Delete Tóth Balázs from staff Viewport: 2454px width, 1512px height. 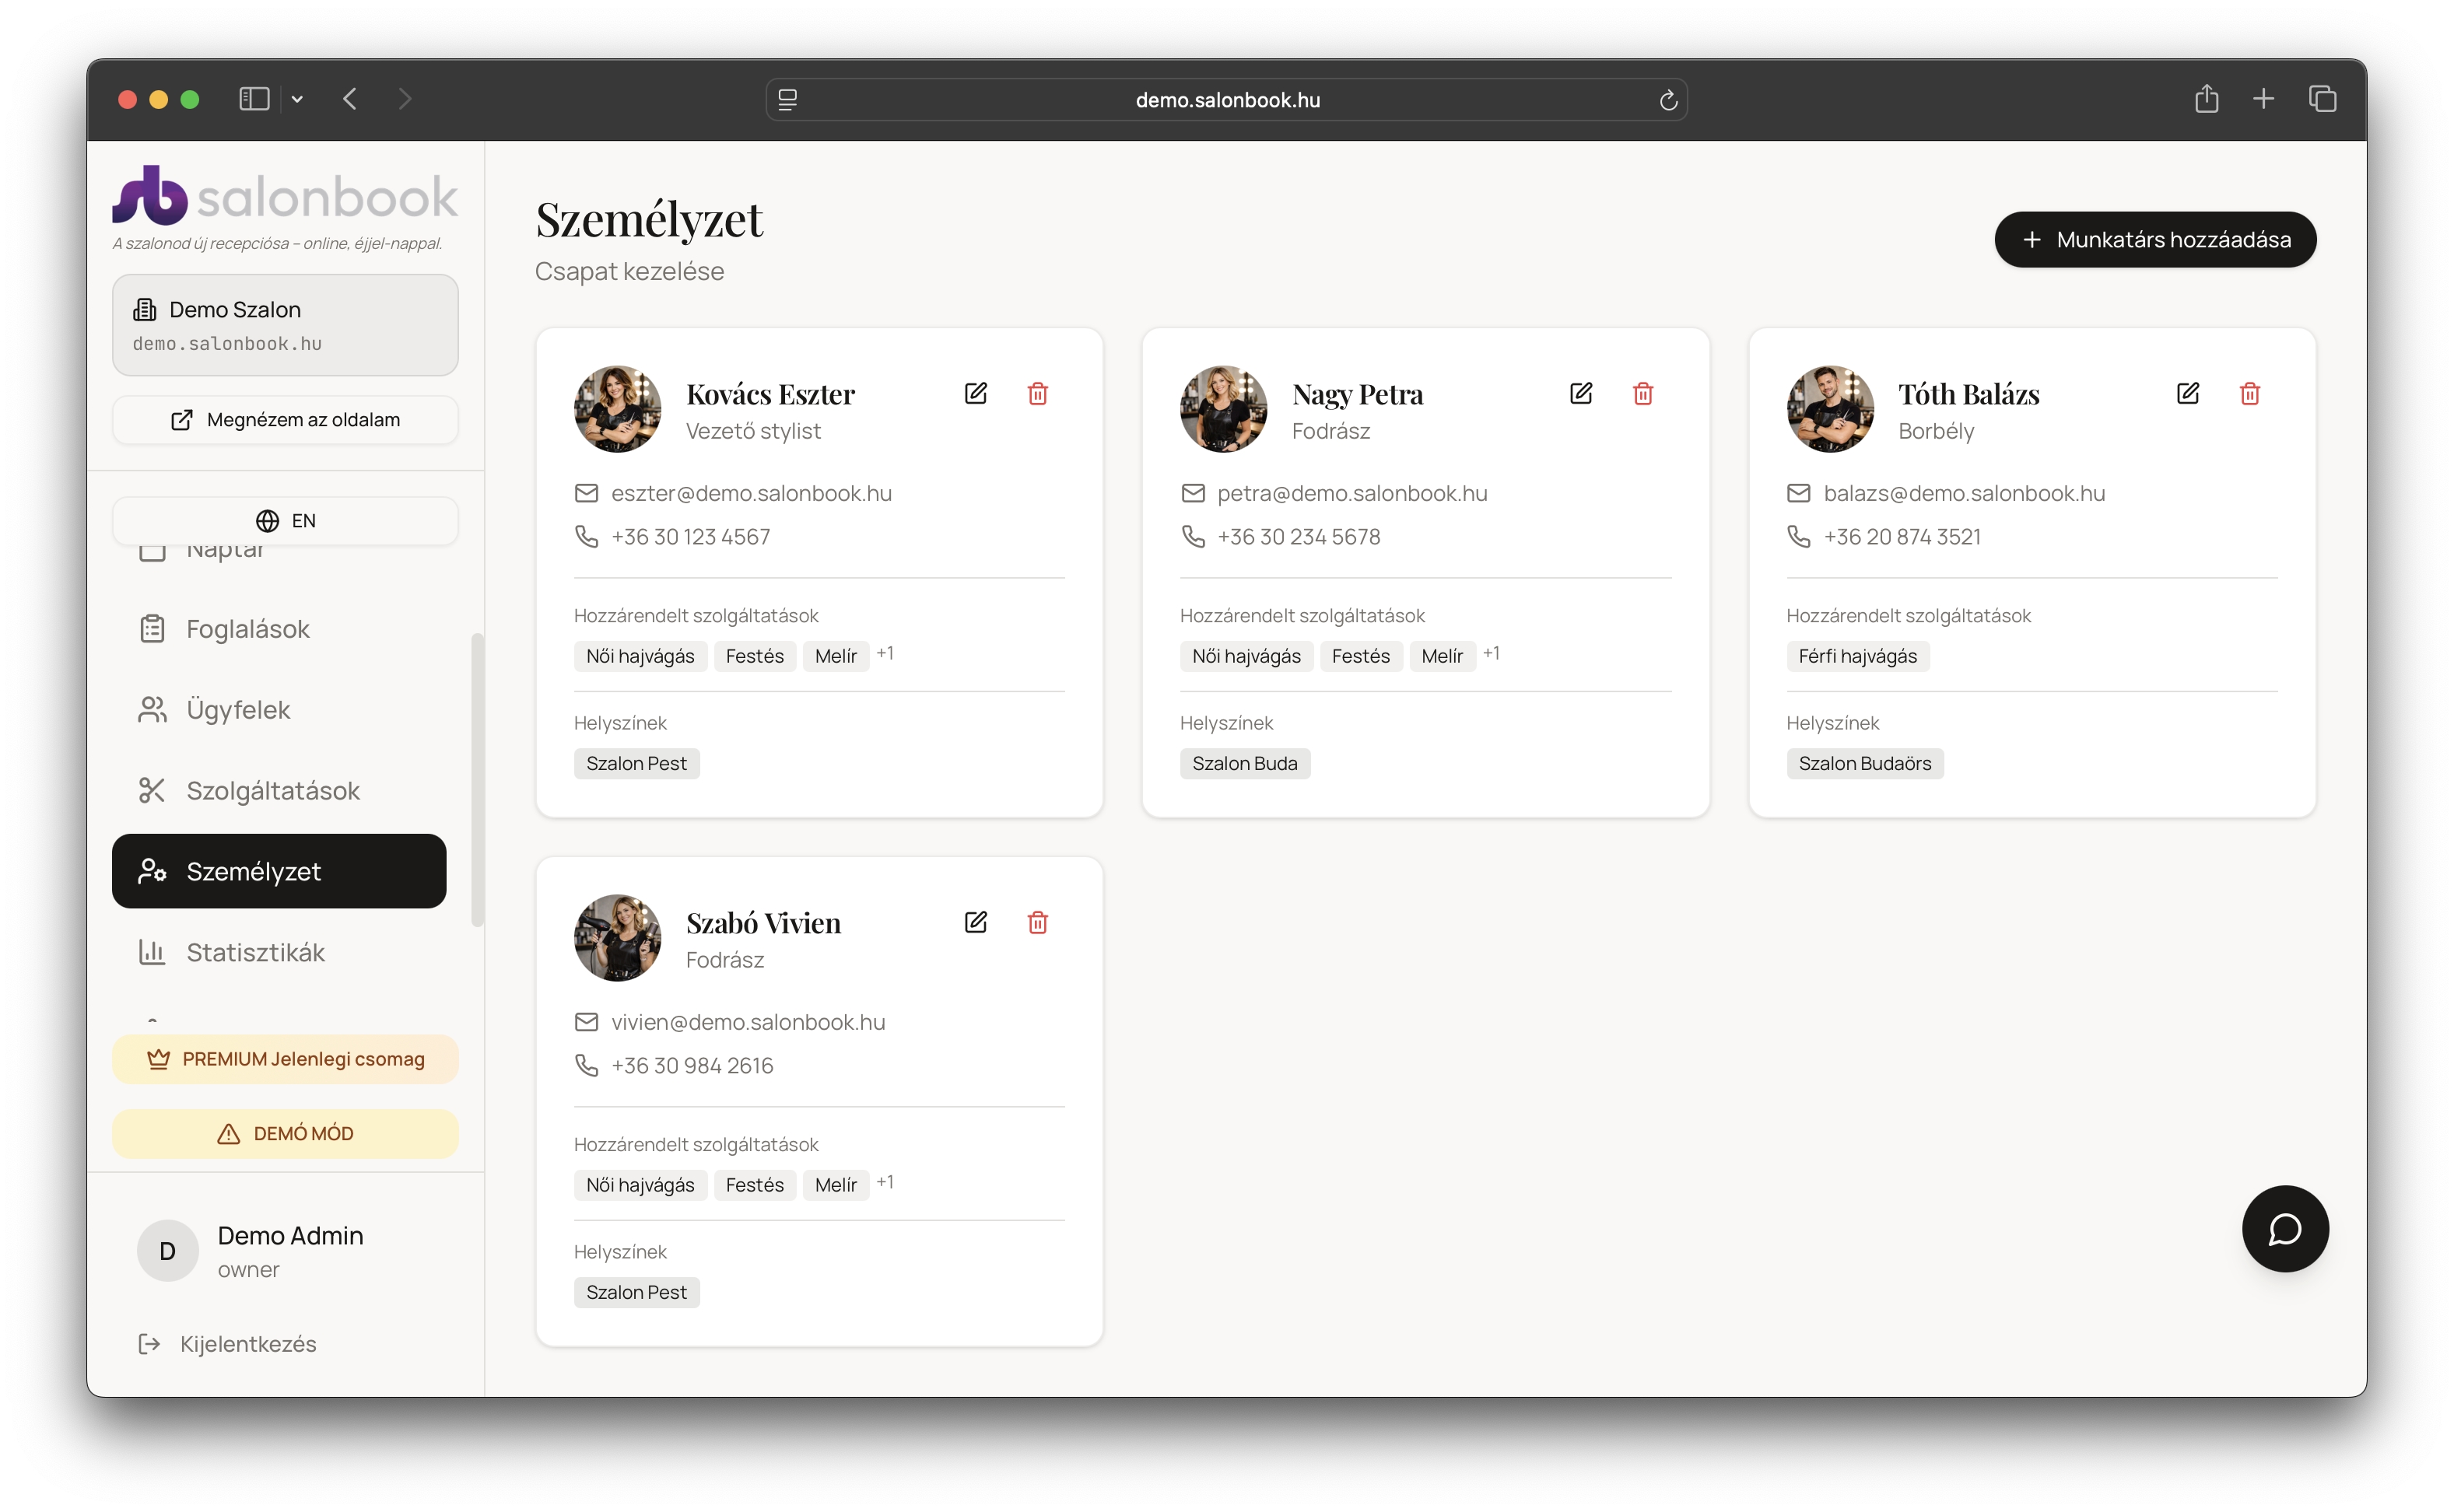point(2250,393)
